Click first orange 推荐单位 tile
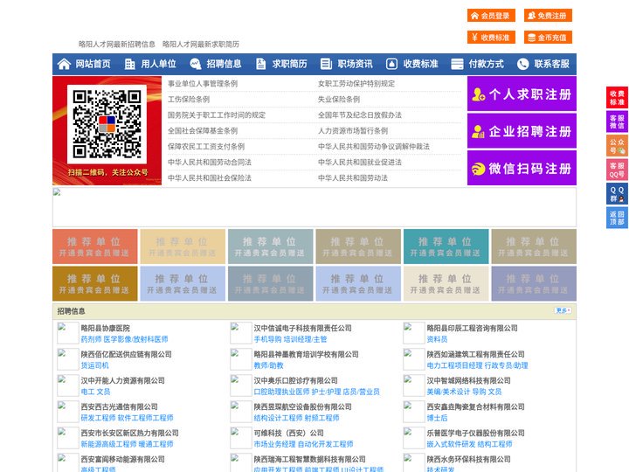Viewport: 629px width, 472px height. point(95,246)
